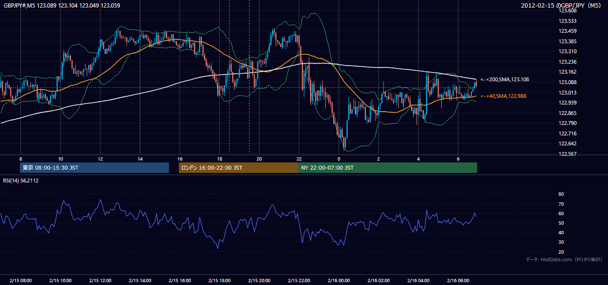
Task: Click hour label 18 under price chart
Action: [219, 159]
